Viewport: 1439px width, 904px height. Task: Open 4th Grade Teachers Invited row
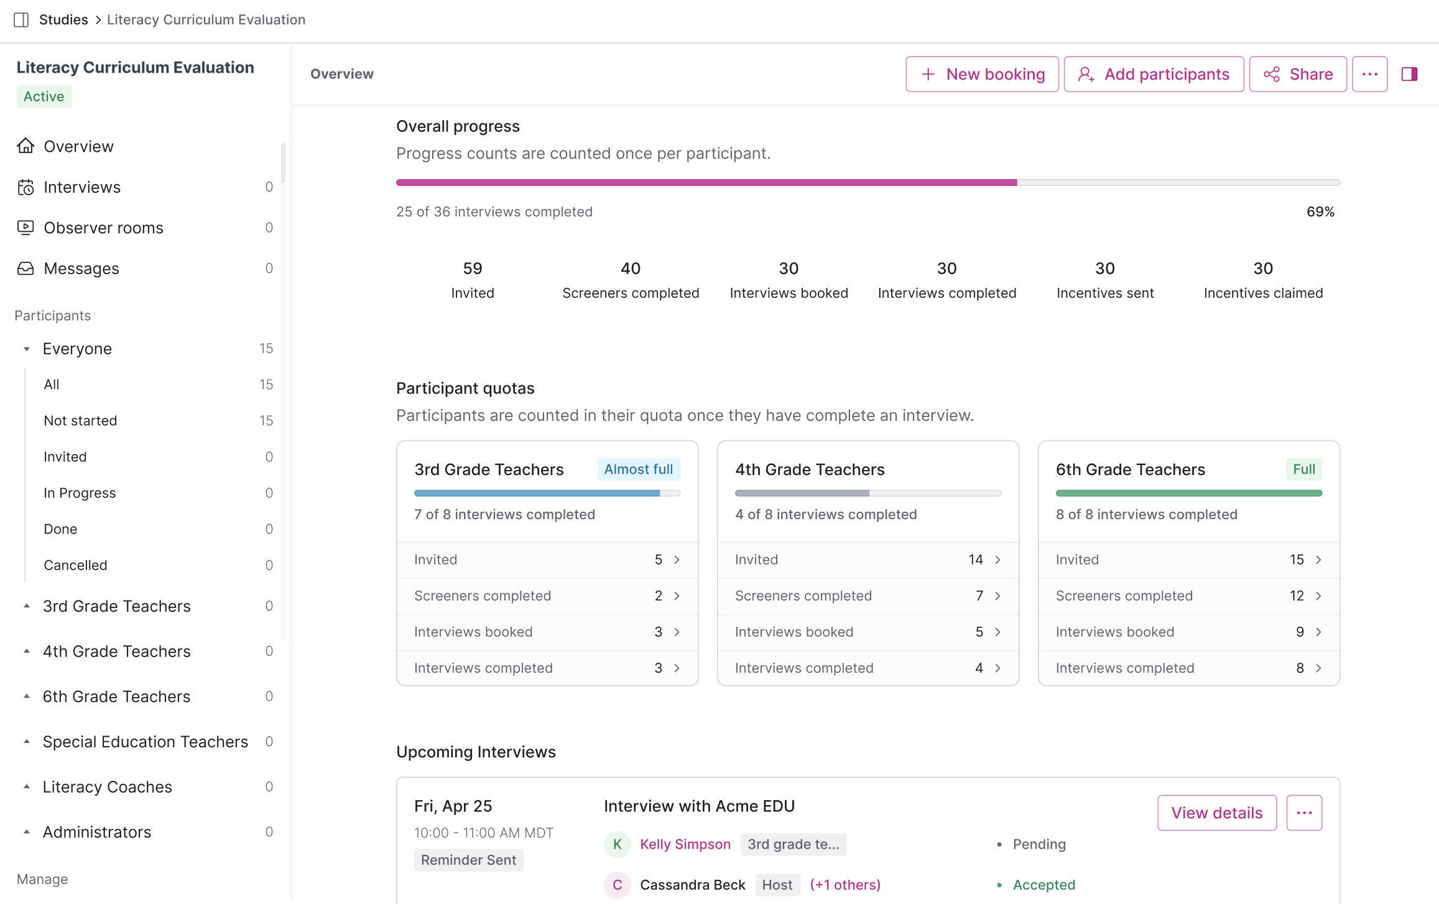868,560
